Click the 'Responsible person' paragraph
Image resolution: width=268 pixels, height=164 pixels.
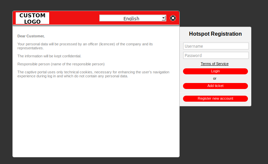click(61, 64)
